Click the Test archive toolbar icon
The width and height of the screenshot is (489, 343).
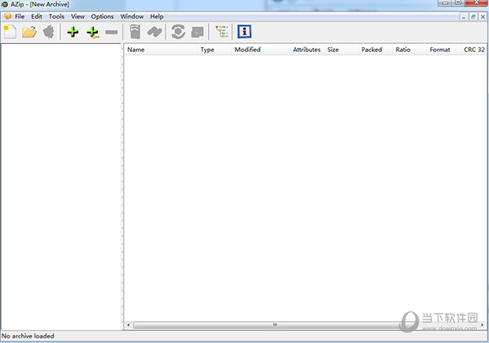coord(135,32)
